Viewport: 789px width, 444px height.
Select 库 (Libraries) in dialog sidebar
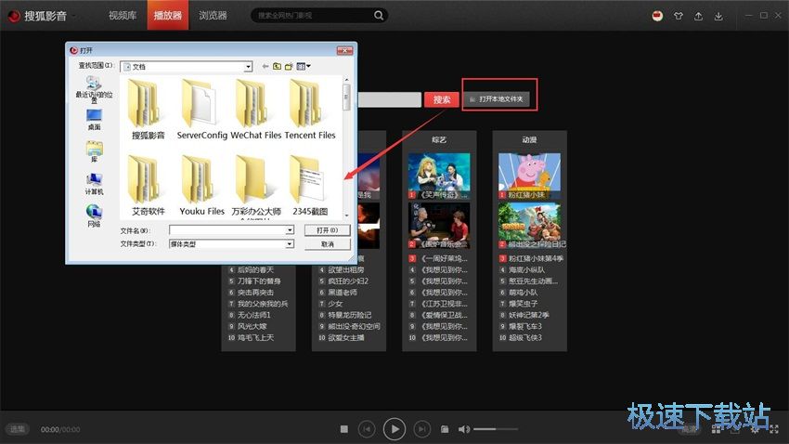point(94,151)
